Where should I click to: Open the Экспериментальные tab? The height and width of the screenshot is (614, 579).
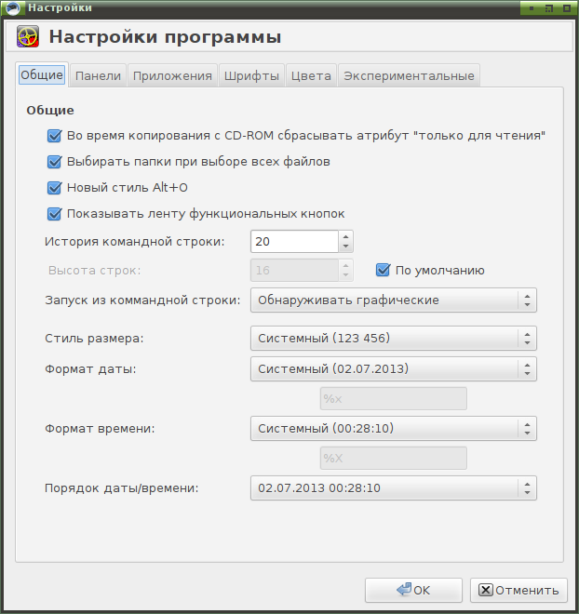click(x=409, y=75)
